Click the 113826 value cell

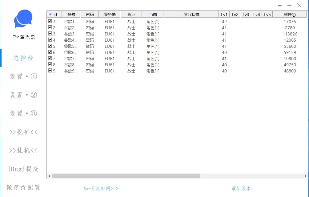(x=290, y=34)
